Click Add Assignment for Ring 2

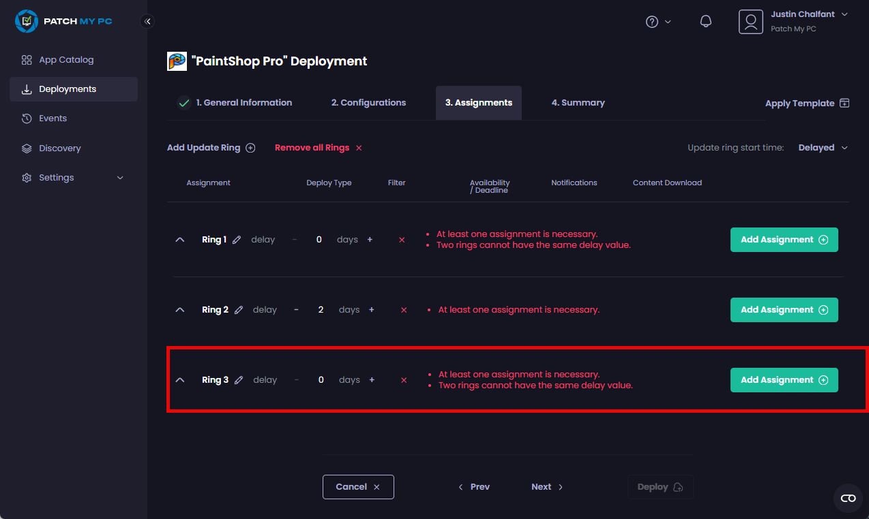pyautogui.click(x=784, y=310)
